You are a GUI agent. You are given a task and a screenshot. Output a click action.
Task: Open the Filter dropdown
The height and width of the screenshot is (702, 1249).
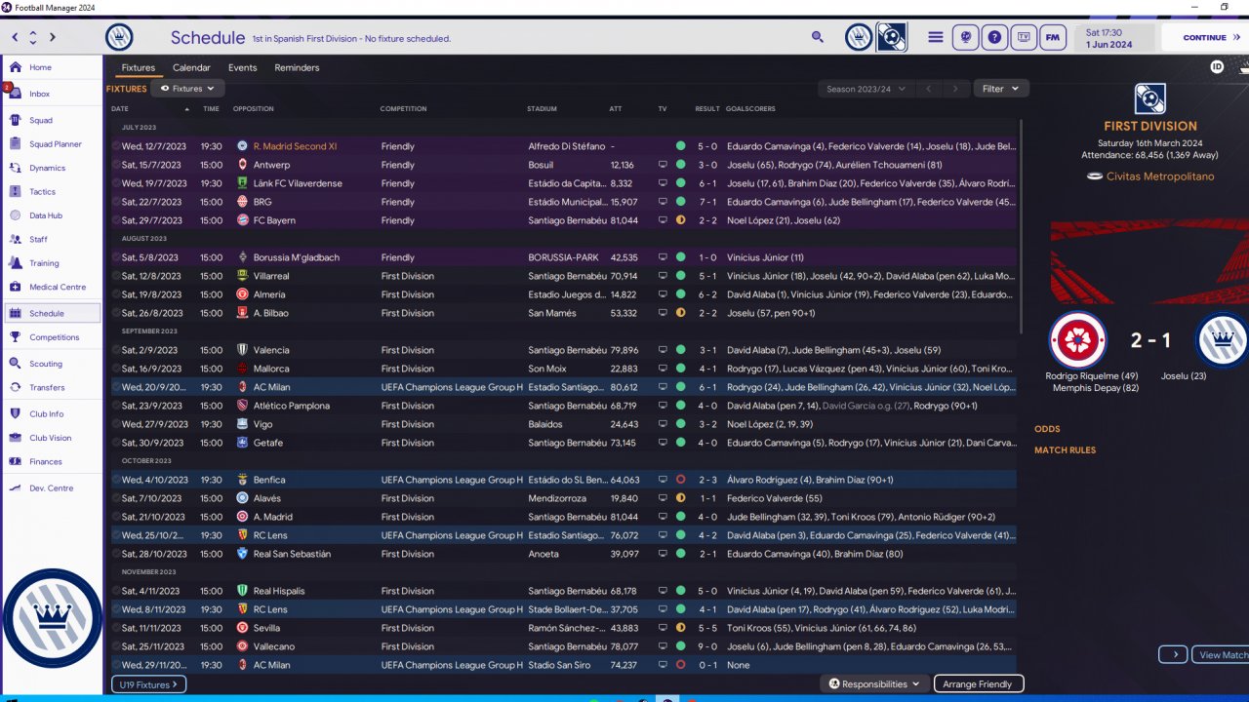pos(1000,89)
